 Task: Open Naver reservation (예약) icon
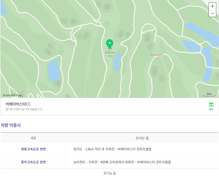[x=211, y=106]
